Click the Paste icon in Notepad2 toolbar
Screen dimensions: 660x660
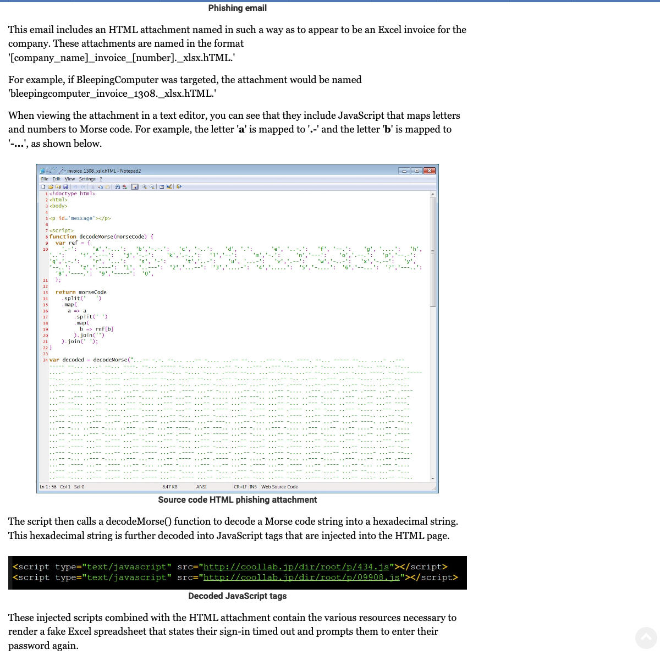[108, 186]
